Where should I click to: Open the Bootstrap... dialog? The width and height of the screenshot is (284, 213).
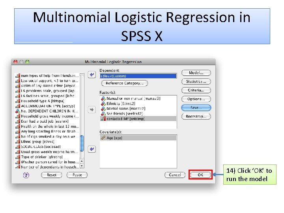click(196, 116)
